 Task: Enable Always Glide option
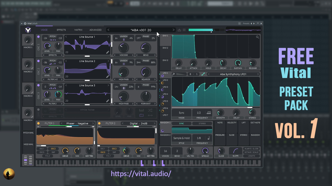[251, 149]
